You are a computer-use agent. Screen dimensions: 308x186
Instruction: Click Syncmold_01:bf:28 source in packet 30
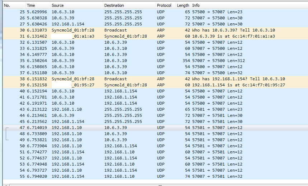pos(73,30)
